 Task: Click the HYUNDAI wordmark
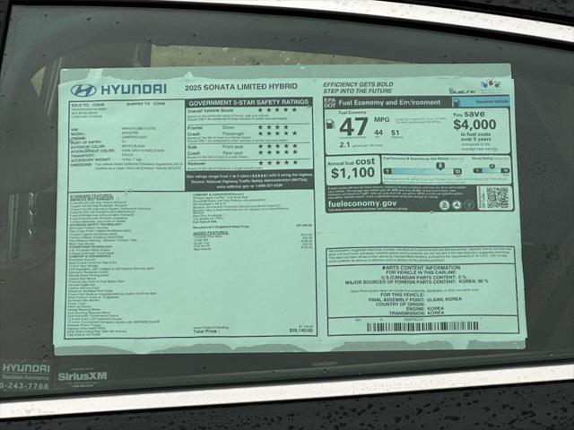[x=134, y=89]
